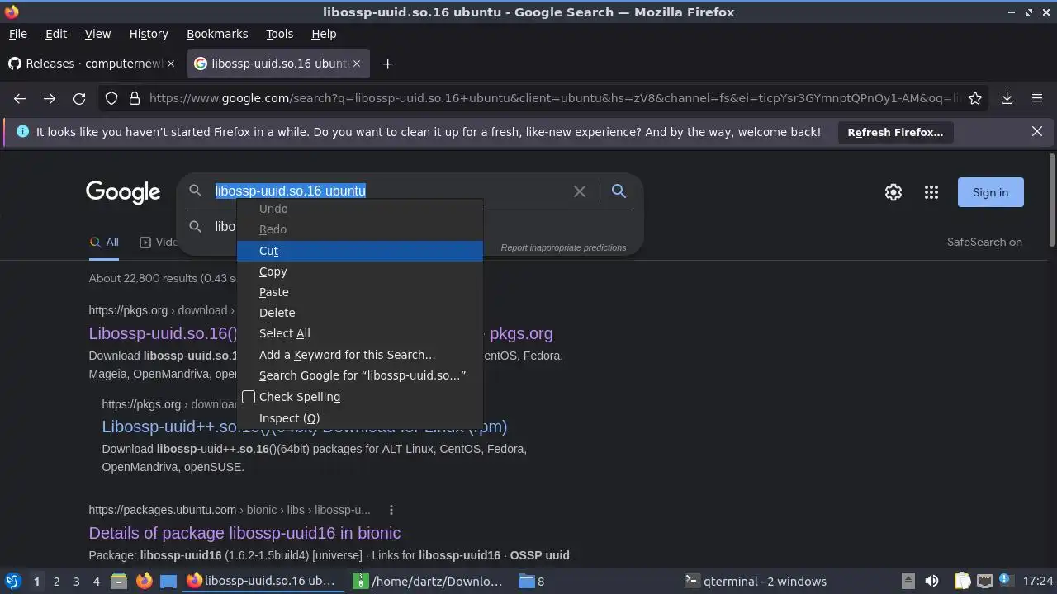Expand hidden tray items arrow
The height and width of the screenshot is (594, 1057).
pyautogui.click(x=908, y=581)
